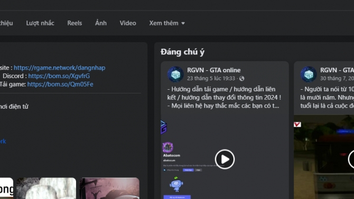Open the Hướng dẫn tải game post text

[x=224, y=98]
